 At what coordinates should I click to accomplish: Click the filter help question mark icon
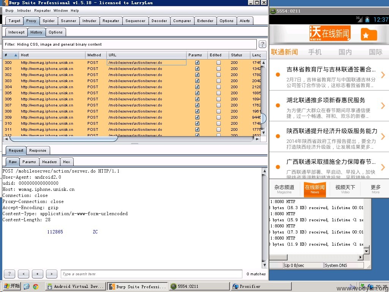coord(262,44)
